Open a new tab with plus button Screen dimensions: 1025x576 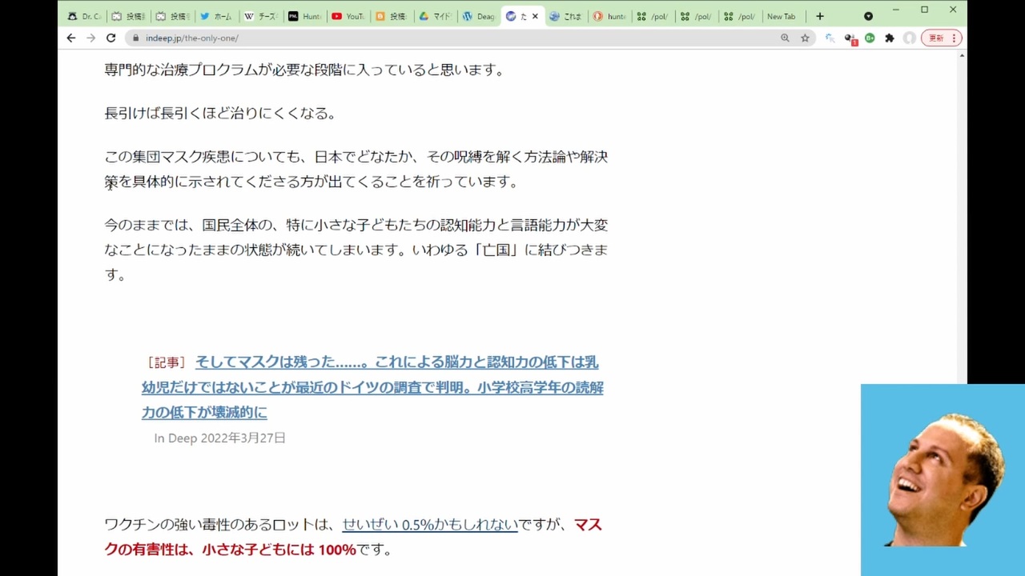819,16
